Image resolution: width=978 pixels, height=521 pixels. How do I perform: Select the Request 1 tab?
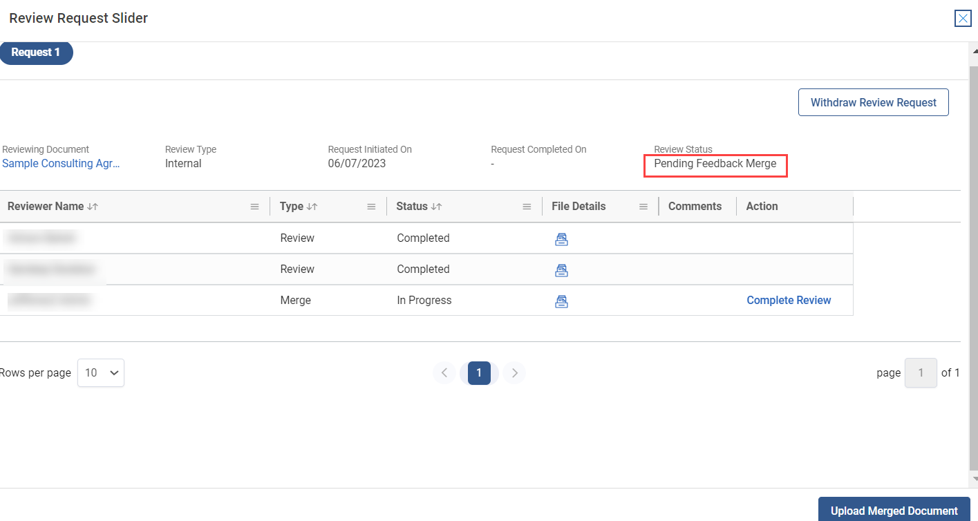pos(36,53)
